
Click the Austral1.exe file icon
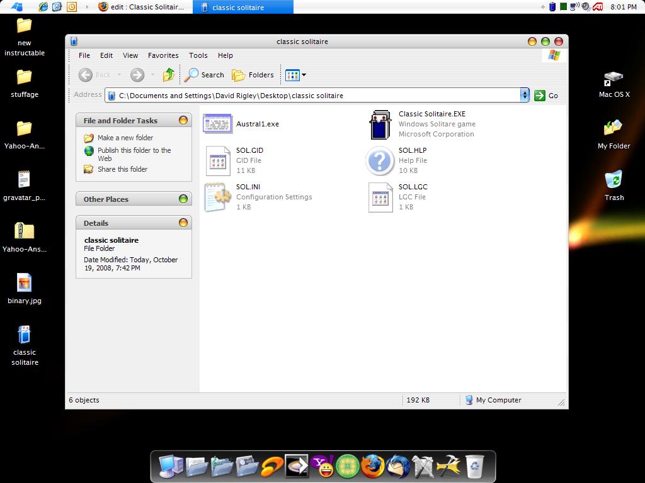[217, 124]
